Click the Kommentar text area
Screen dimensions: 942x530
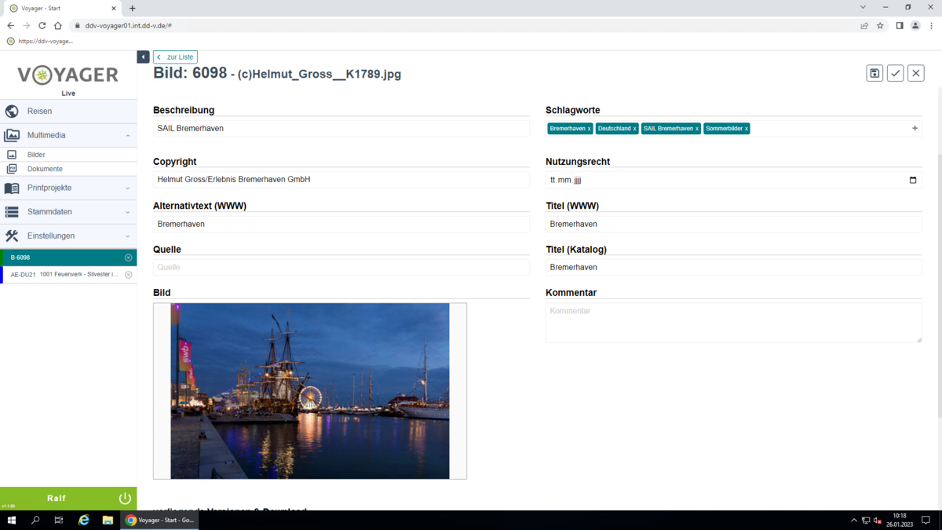(x=733, y=323)
